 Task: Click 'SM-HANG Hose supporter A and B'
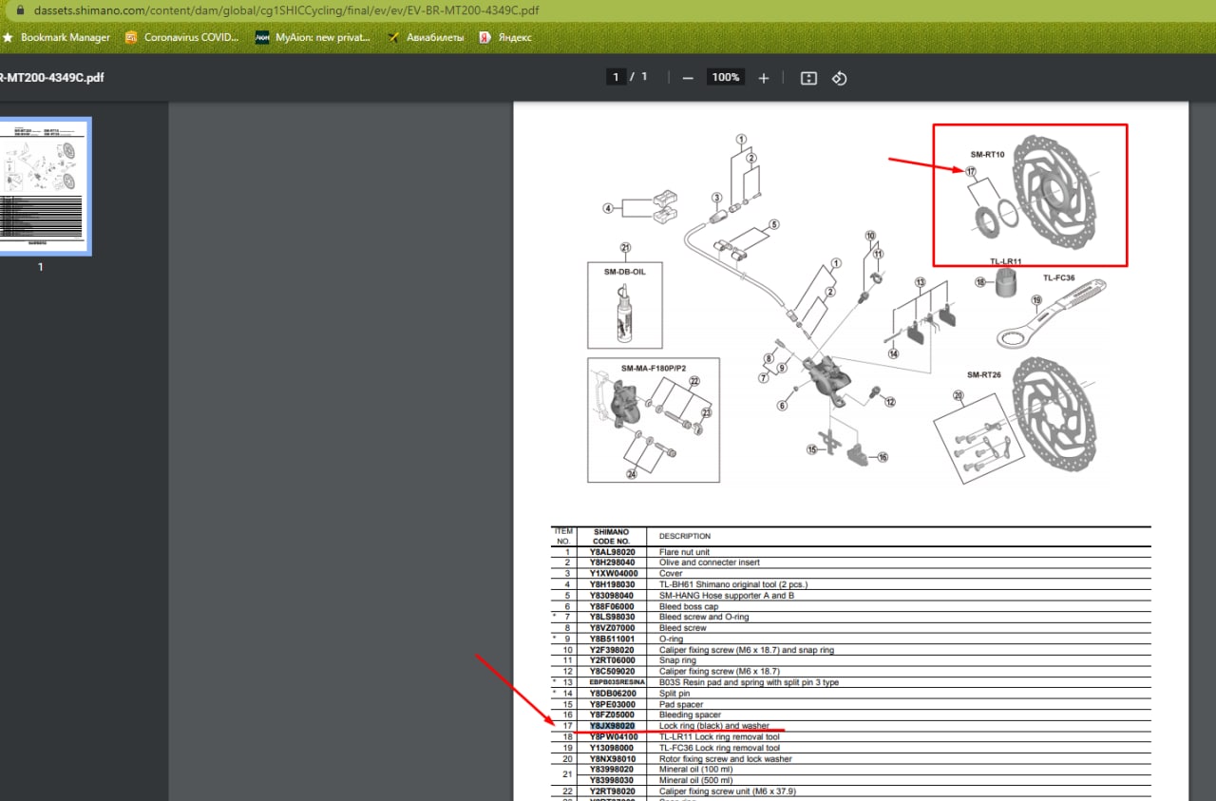click(x=726, y=596)
